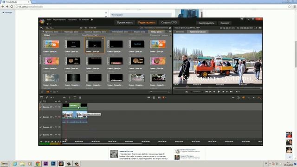Click the Импортировать button

[x=206, y=23]
